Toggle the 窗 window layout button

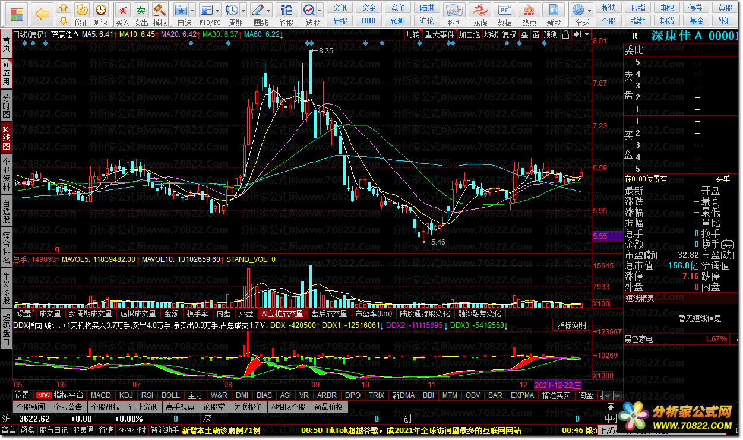click(536, 34)
